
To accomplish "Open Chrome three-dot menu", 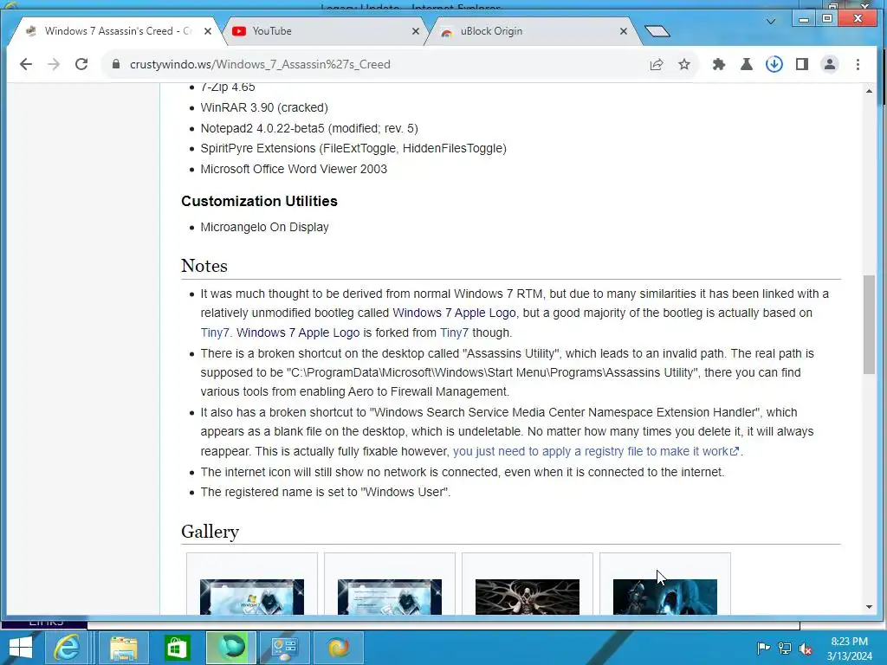I will [x=858, y=64].
